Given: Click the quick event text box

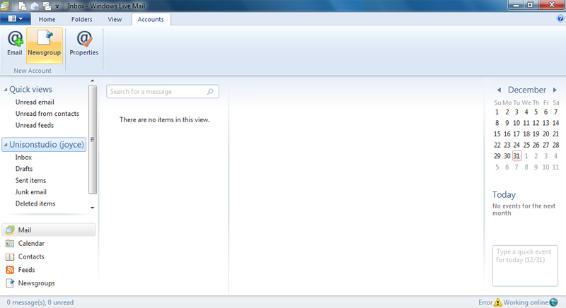Looking at the screenshot, I should [525, 266].
